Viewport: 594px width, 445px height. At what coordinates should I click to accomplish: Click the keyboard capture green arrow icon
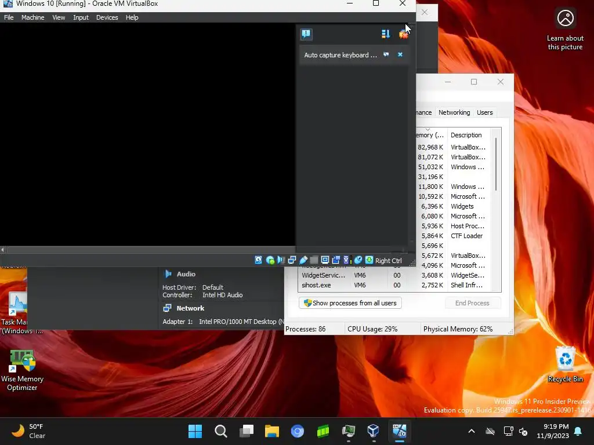(369, 260)
